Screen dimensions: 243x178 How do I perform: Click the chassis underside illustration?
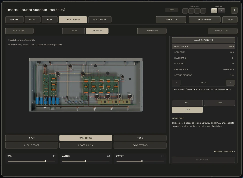(x=86, y=85)
